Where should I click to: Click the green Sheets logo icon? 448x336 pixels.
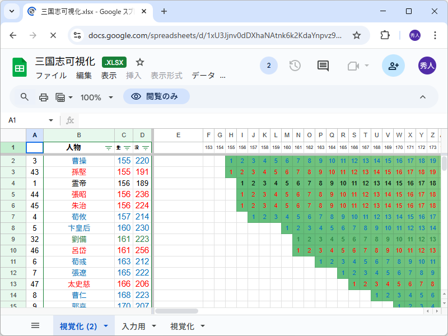(19, 66)
